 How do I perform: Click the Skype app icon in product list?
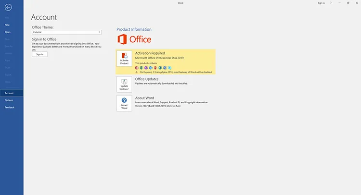click(x=170, y=68)
